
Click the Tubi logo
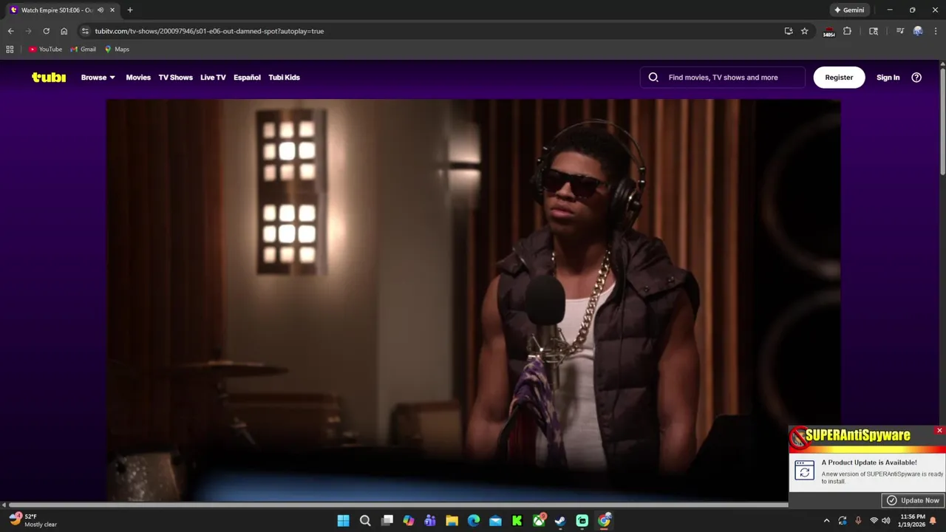(49, 77)
